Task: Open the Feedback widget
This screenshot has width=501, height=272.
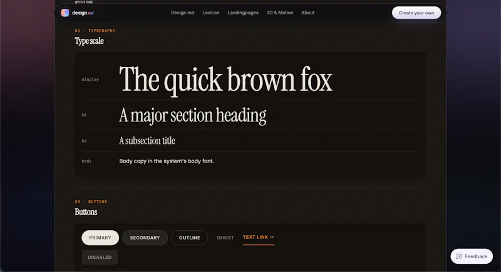Action: (x=472, y=256)
